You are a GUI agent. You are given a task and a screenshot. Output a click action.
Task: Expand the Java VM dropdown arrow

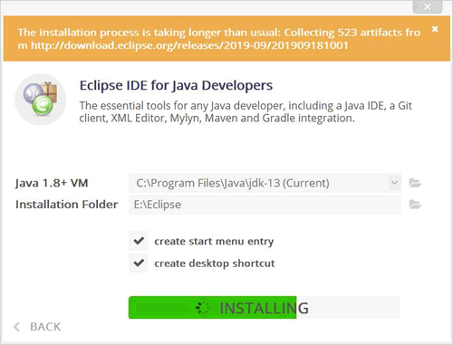(394, 183)
